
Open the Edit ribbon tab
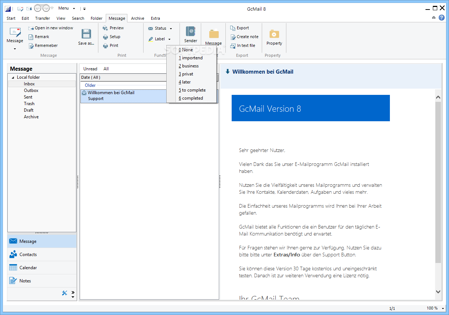25,18
